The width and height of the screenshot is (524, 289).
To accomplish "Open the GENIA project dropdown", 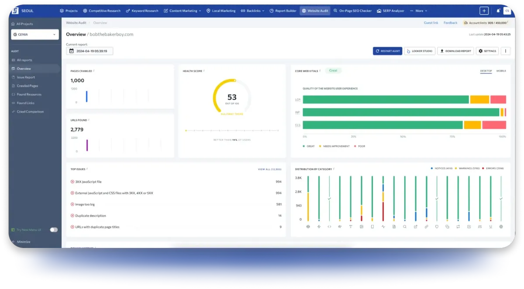I will click(35, 34).
